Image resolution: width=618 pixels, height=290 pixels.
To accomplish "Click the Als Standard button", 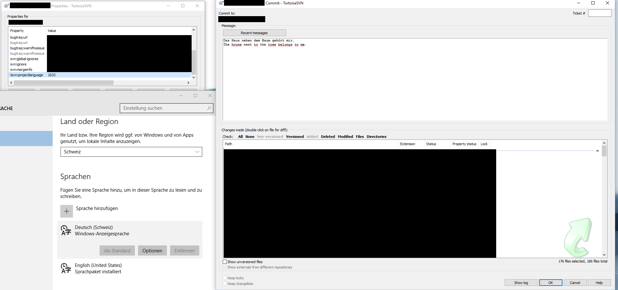I will coord(117,250).
